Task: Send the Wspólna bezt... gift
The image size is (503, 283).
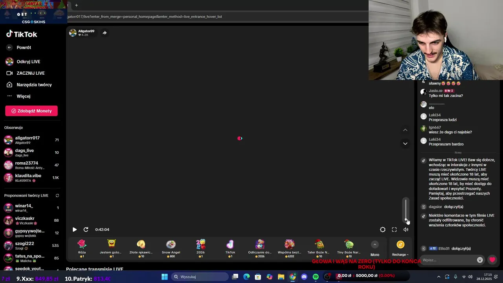Action: [290, 249]
